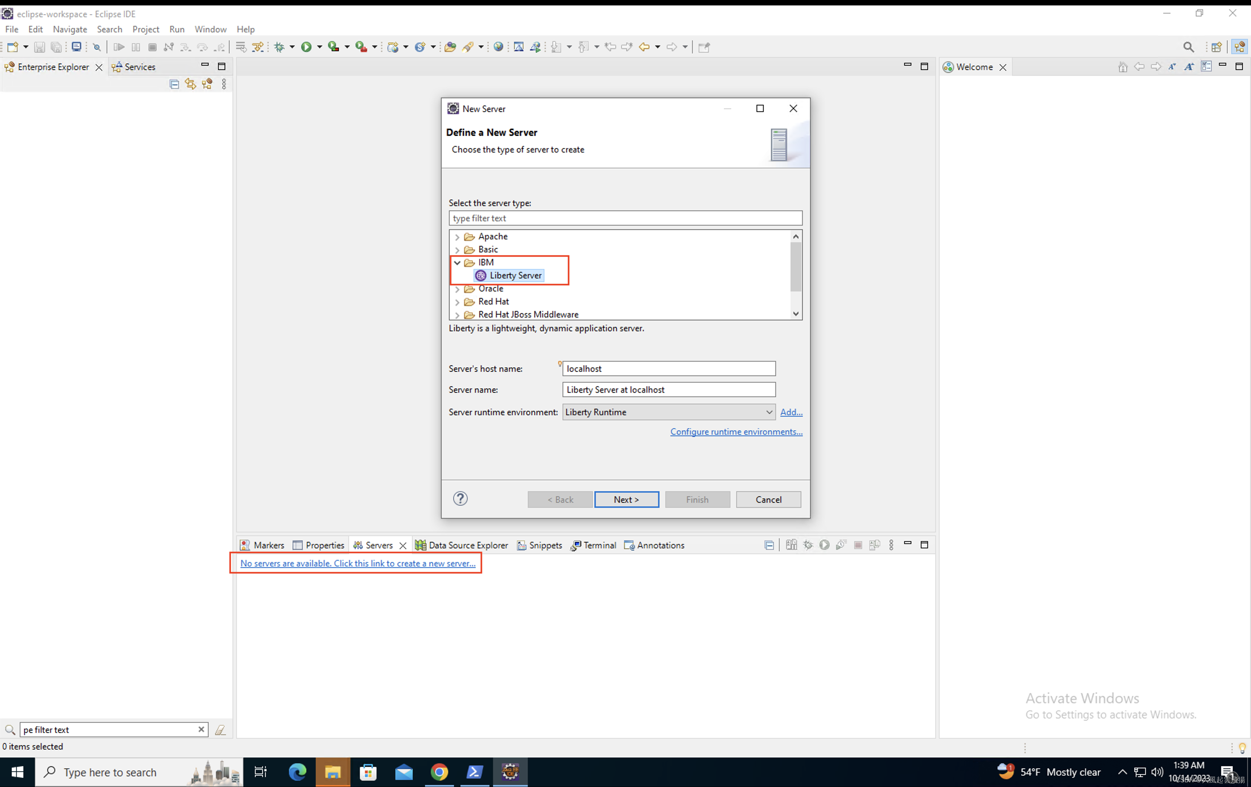Collapse all items in the Servers view
Screen dimensions: 1251x787
pos(769,545)
